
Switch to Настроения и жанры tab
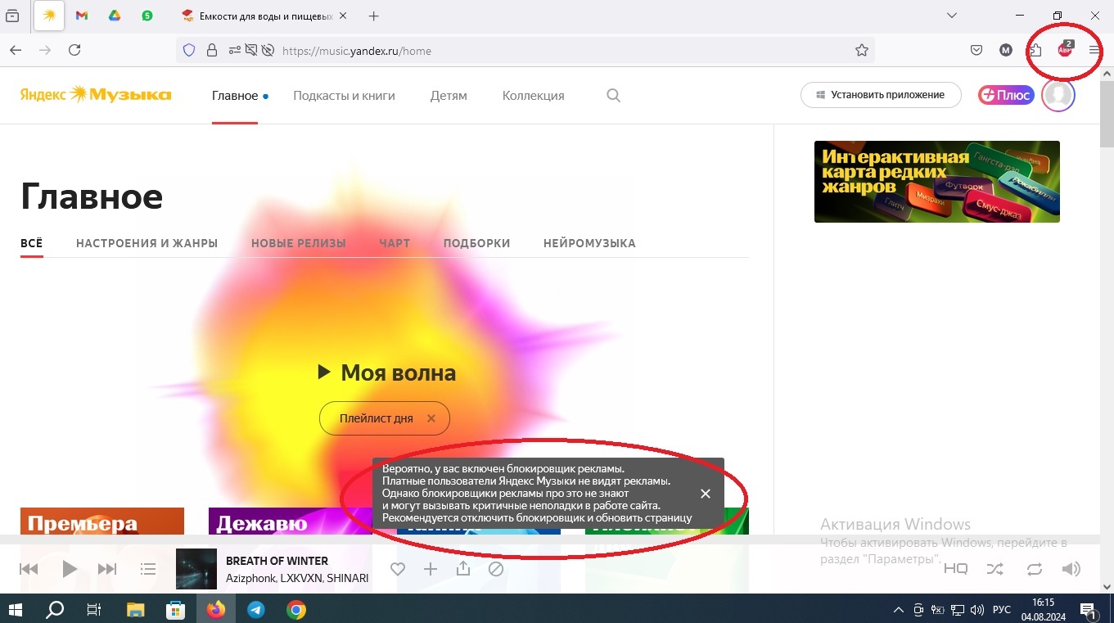(147, 243)
